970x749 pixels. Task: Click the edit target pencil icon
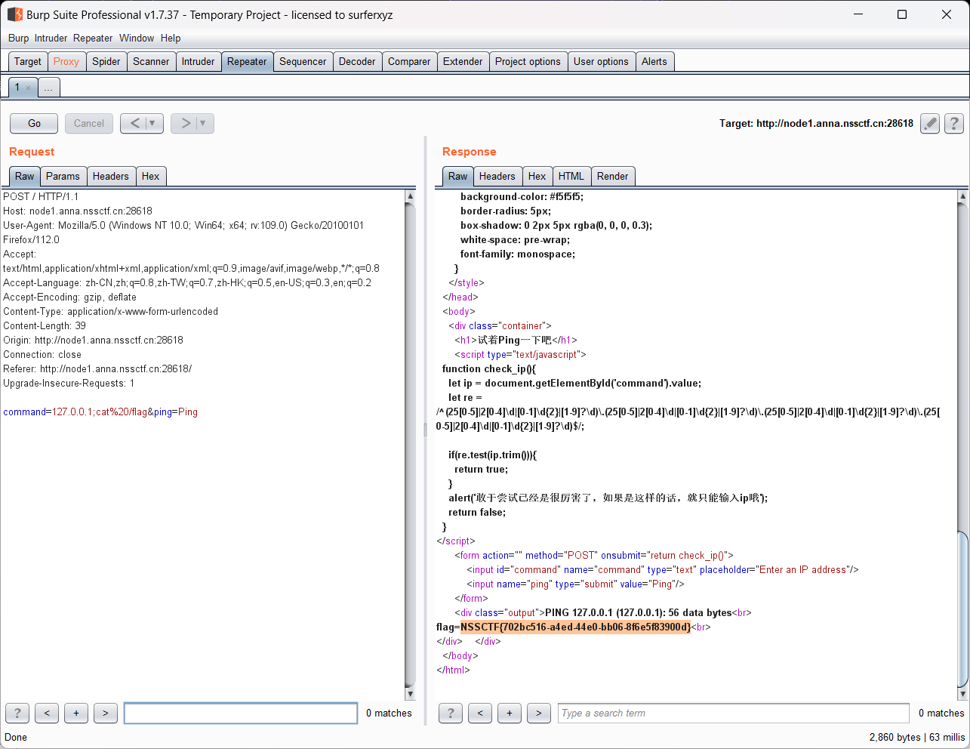pyautogui.click(x=930, y=124)
